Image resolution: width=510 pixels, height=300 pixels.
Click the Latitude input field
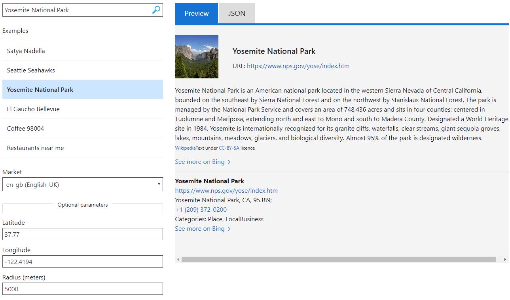(83, 234)
